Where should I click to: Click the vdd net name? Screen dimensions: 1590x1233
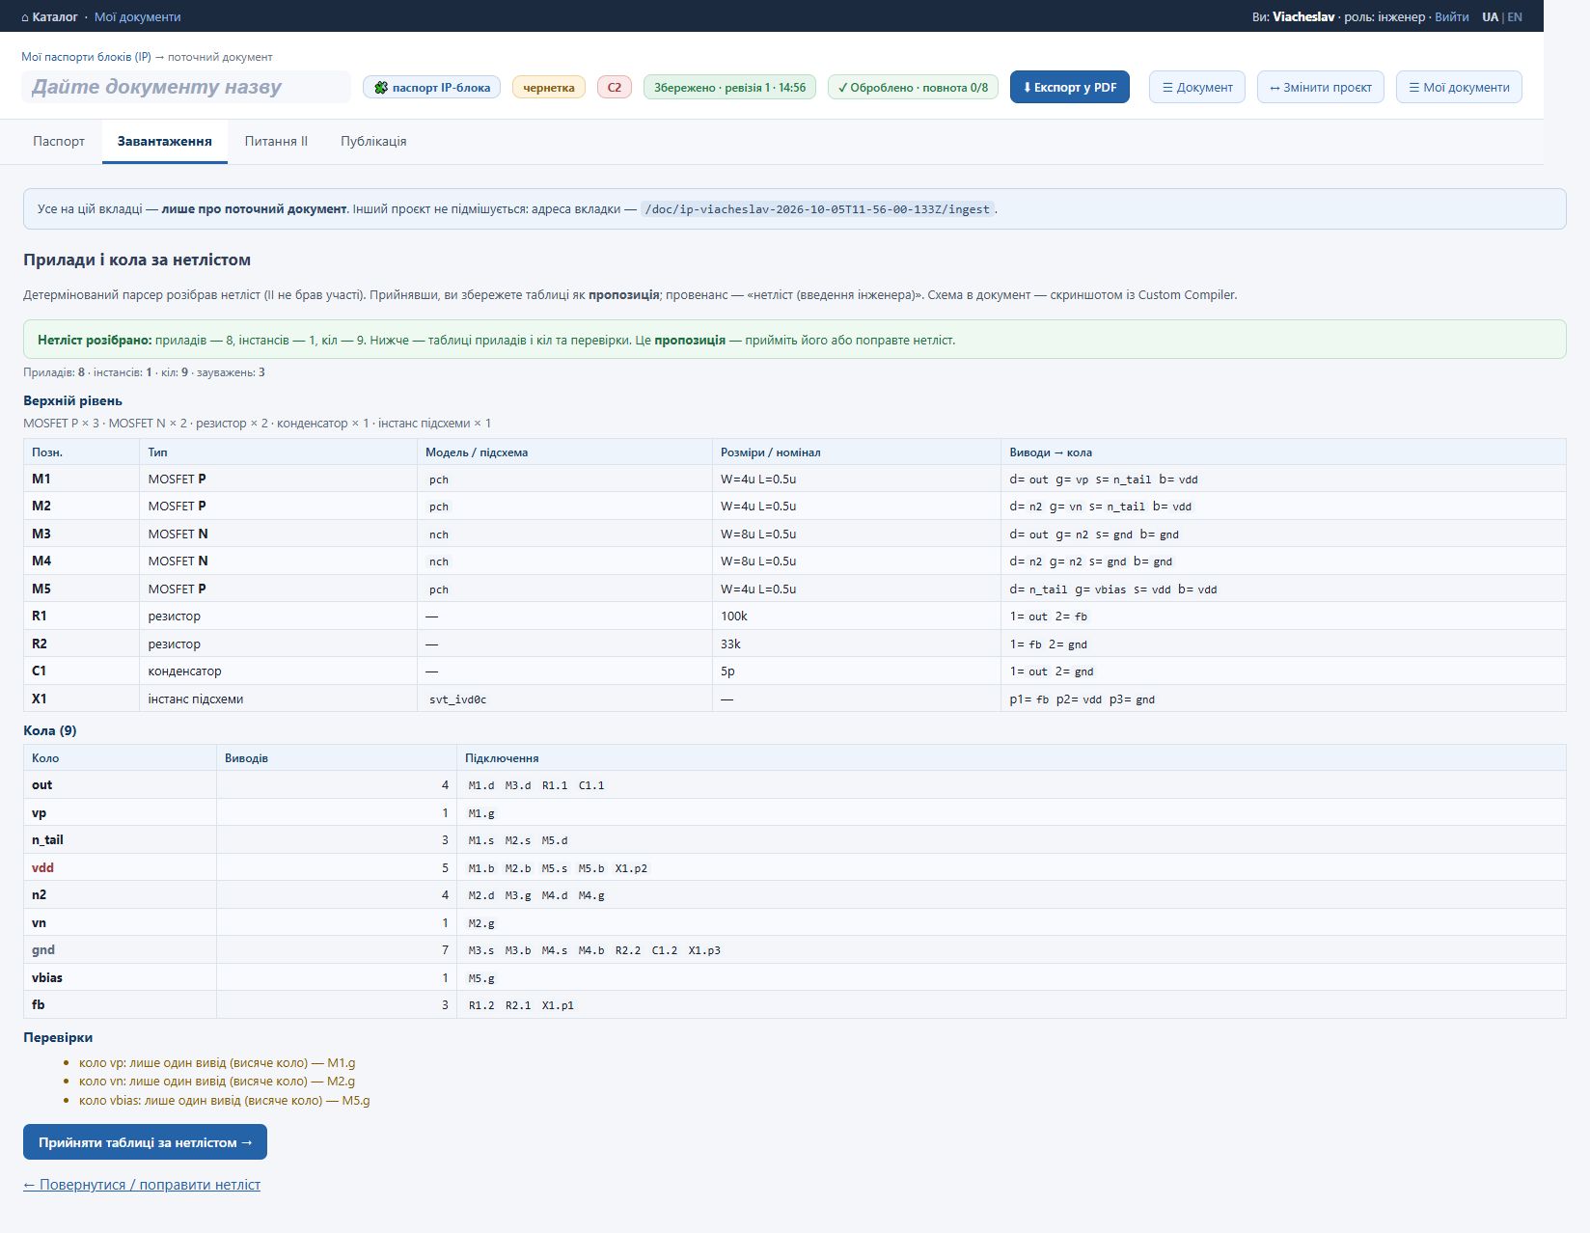[x=42, y=868]
